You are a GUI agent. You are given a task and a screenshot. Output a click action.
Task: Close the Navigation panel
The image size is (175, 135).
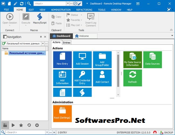pyautogui.click(x=45, y=37)
